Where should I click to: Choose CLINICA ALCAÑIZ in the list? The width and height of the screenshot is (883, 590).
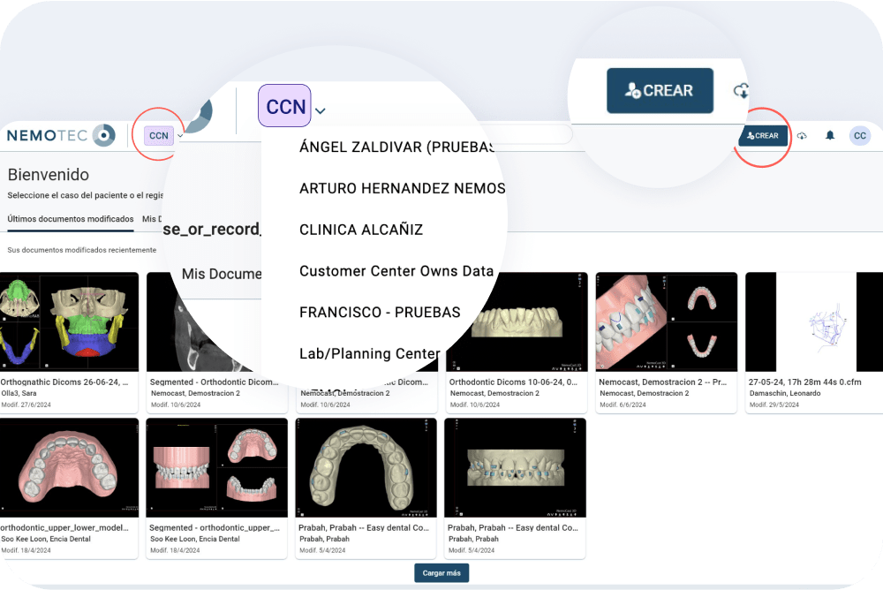361,230
